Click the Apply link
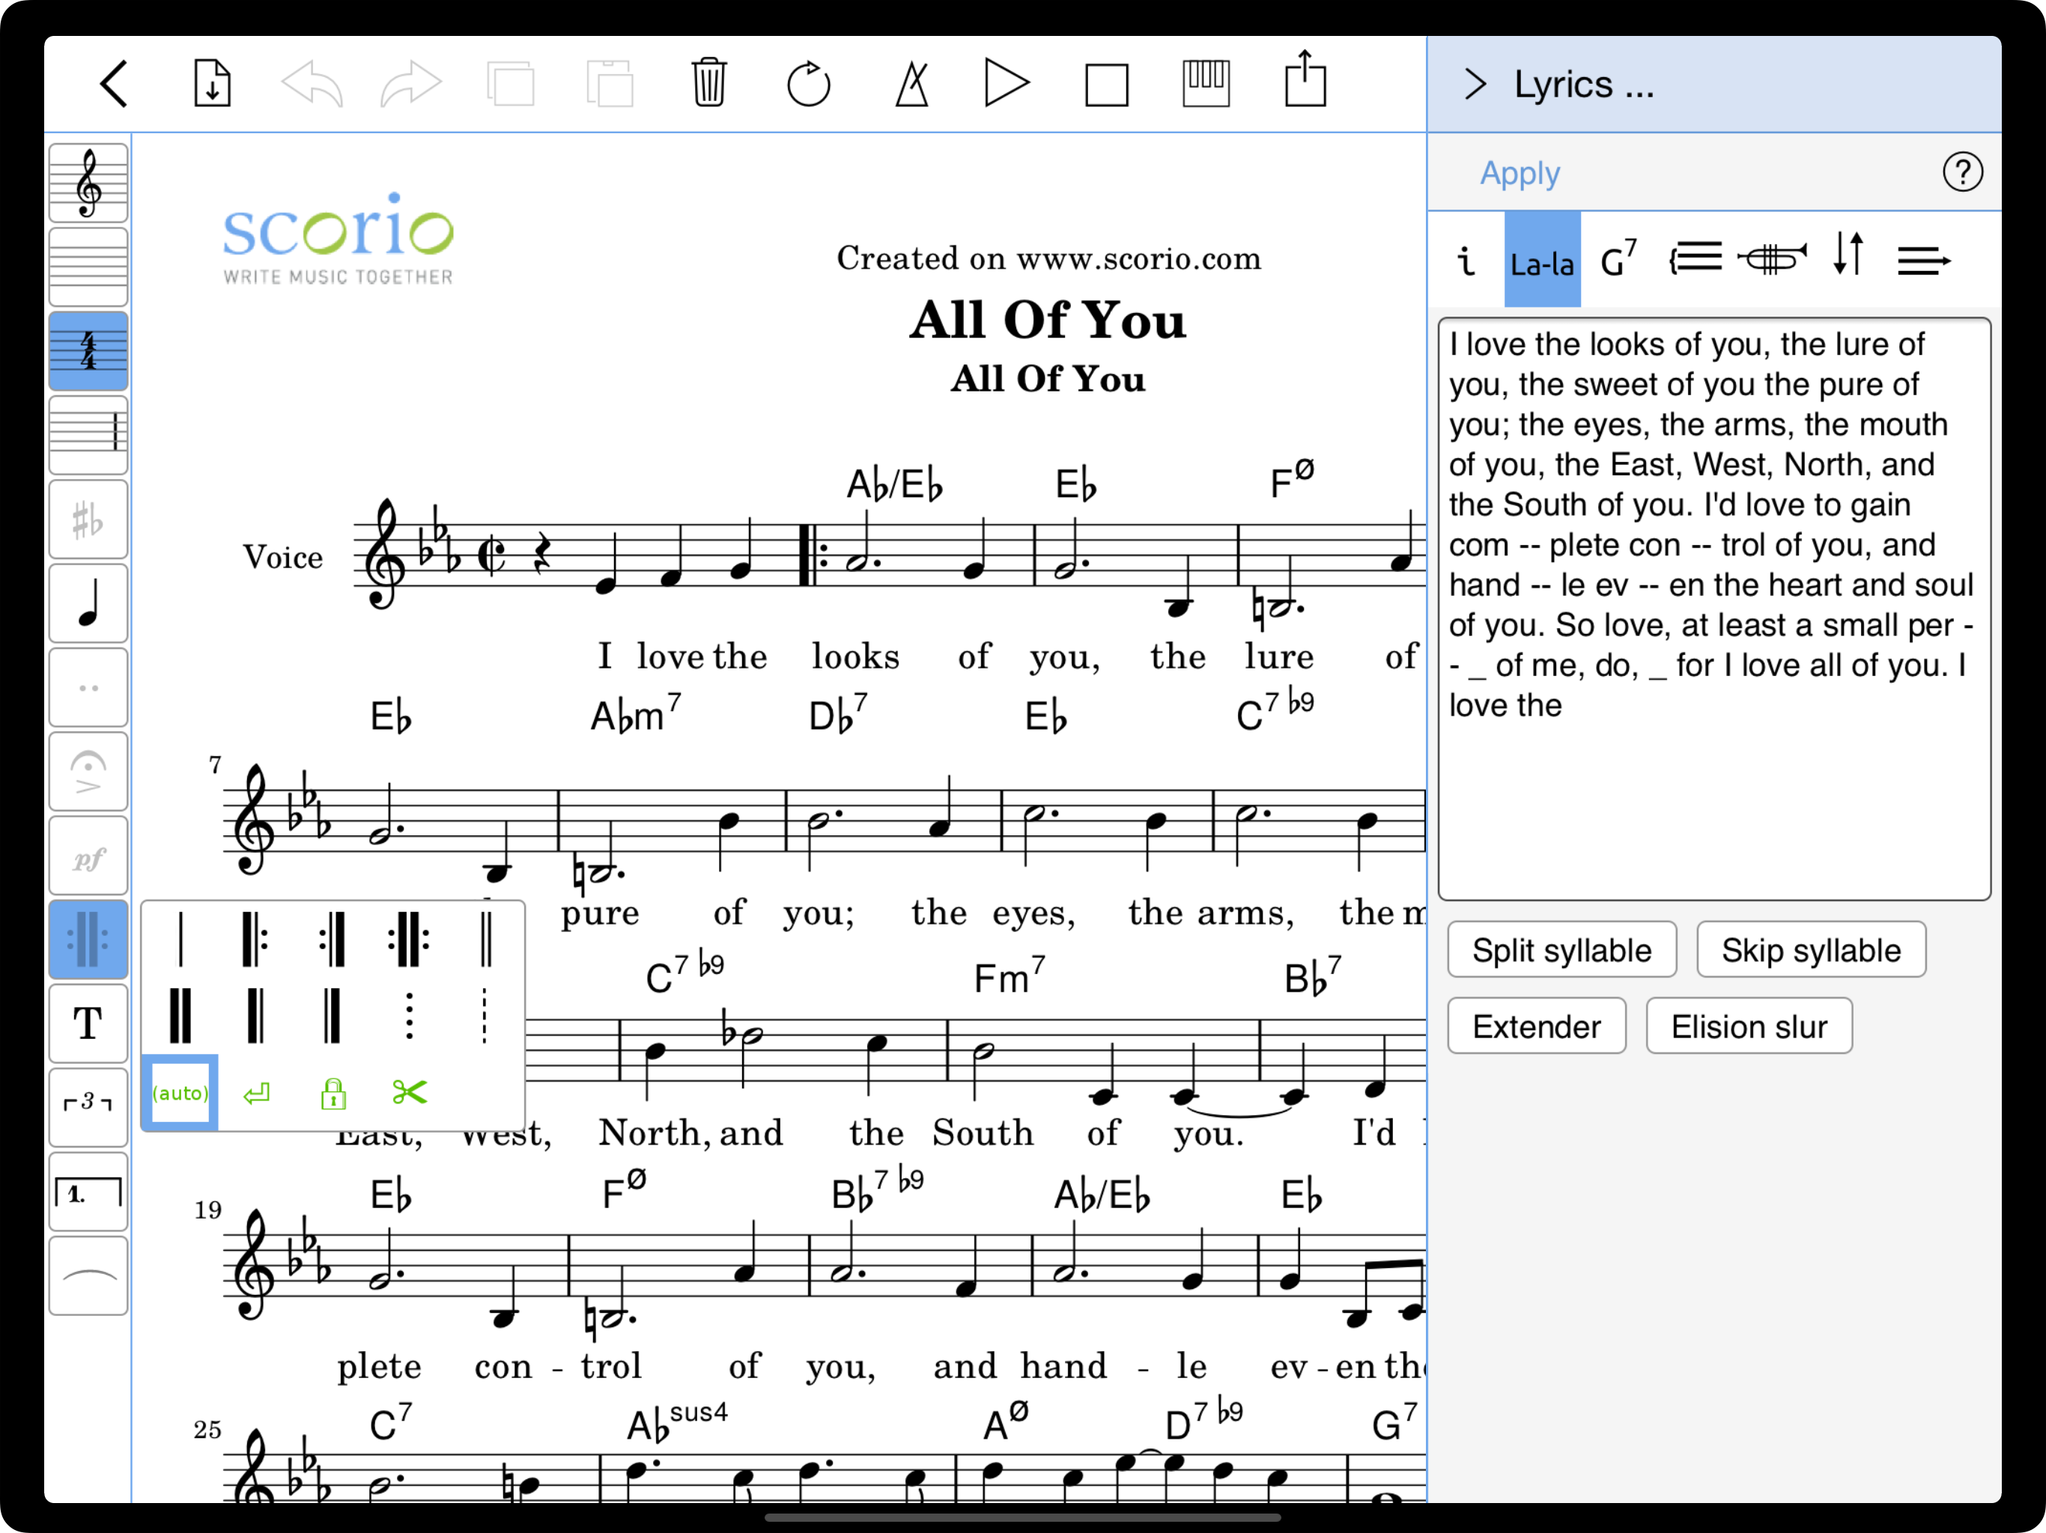 (x=1520, y=173)
